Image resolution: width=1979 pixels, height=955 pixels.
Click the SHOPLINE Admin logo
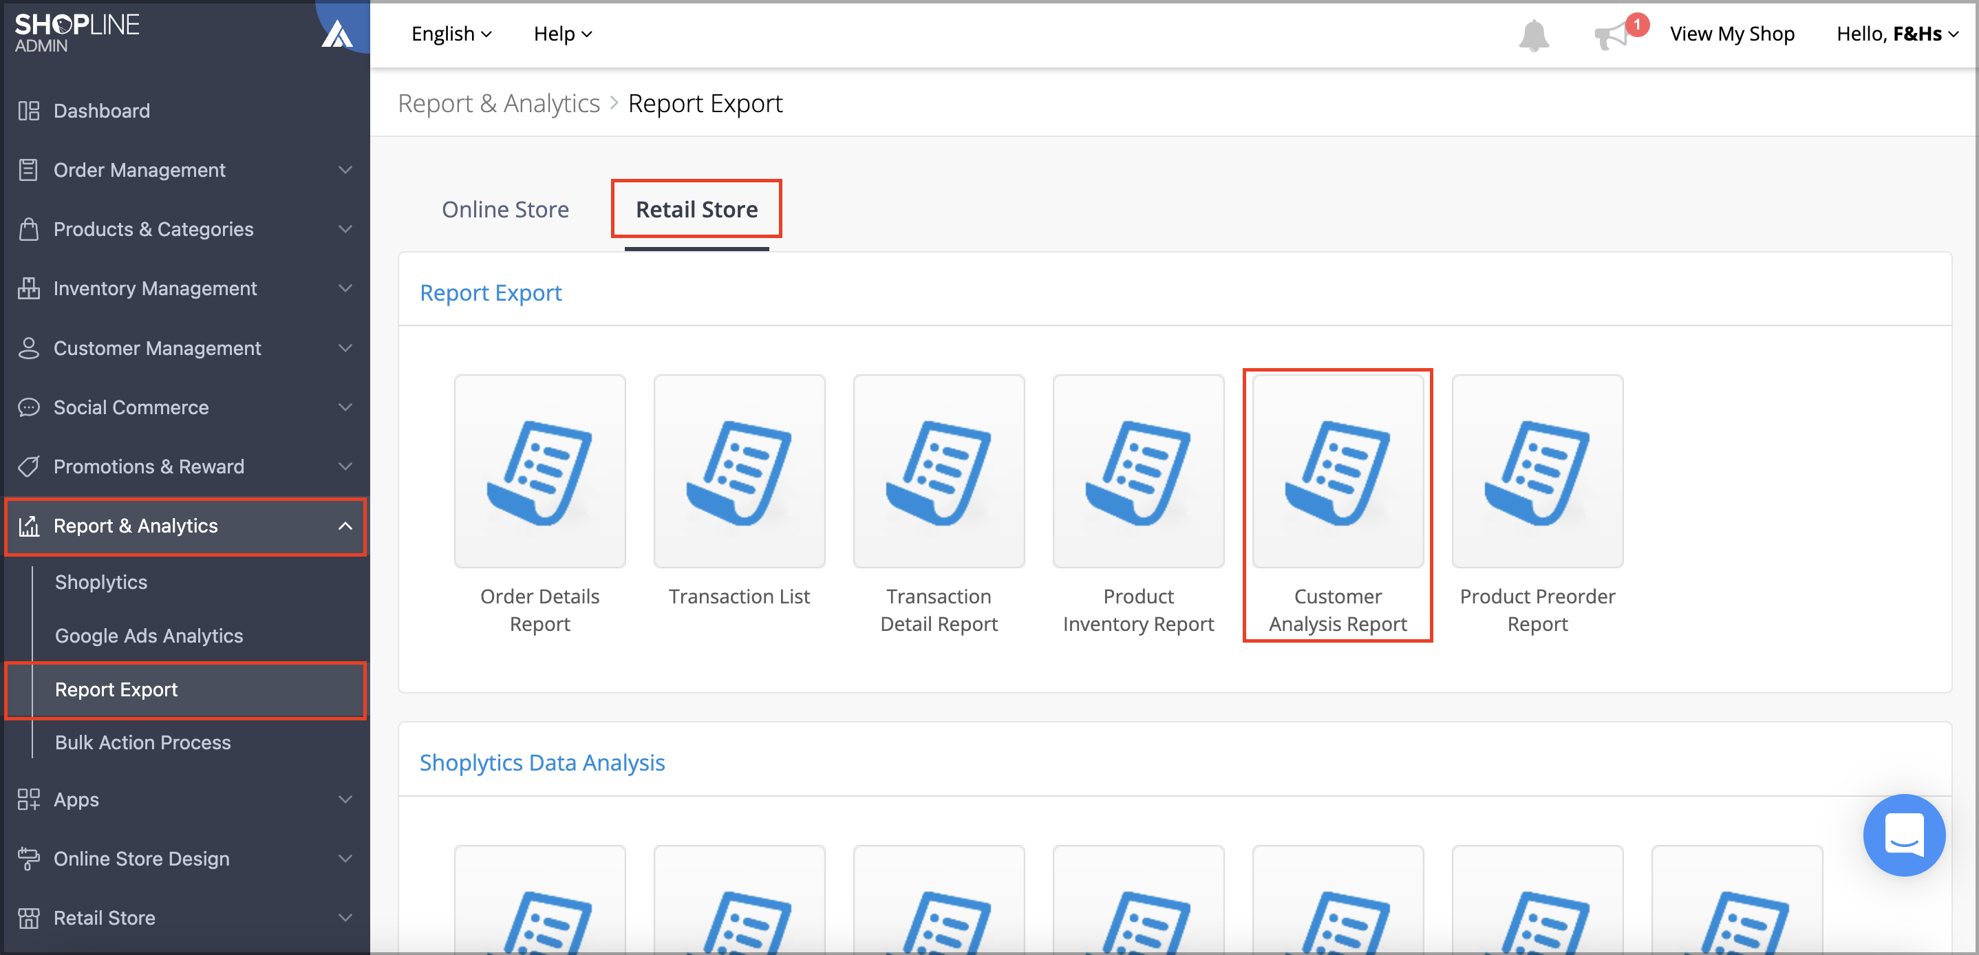(77, 33)
